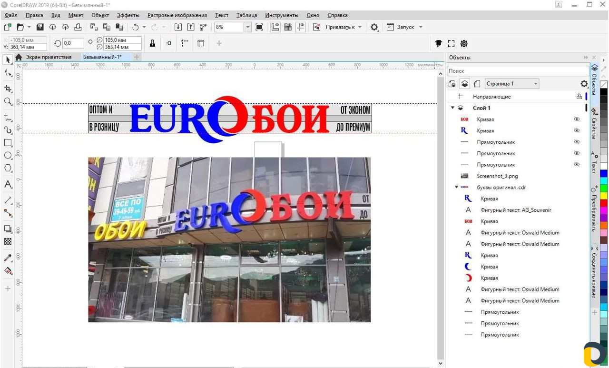
Task: Click the rotation angle field
Action: coord(73,43)
